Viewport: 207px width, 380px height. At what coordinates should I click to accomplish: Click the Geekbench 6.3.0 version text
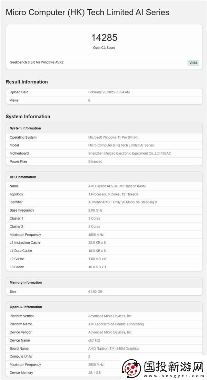click(37, 62)
